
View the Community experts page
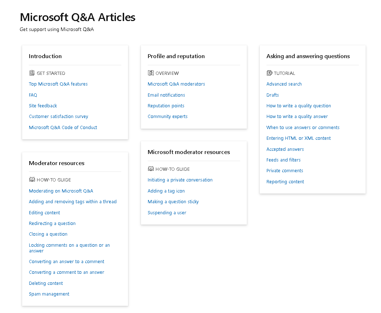[167, 117]
